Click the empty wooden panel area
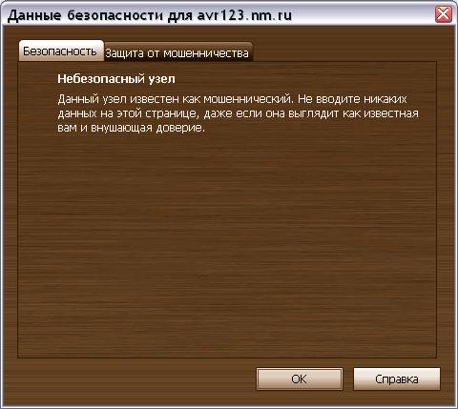Image resolution: width=458 pixels, height=409 pixels. [226, 245]
